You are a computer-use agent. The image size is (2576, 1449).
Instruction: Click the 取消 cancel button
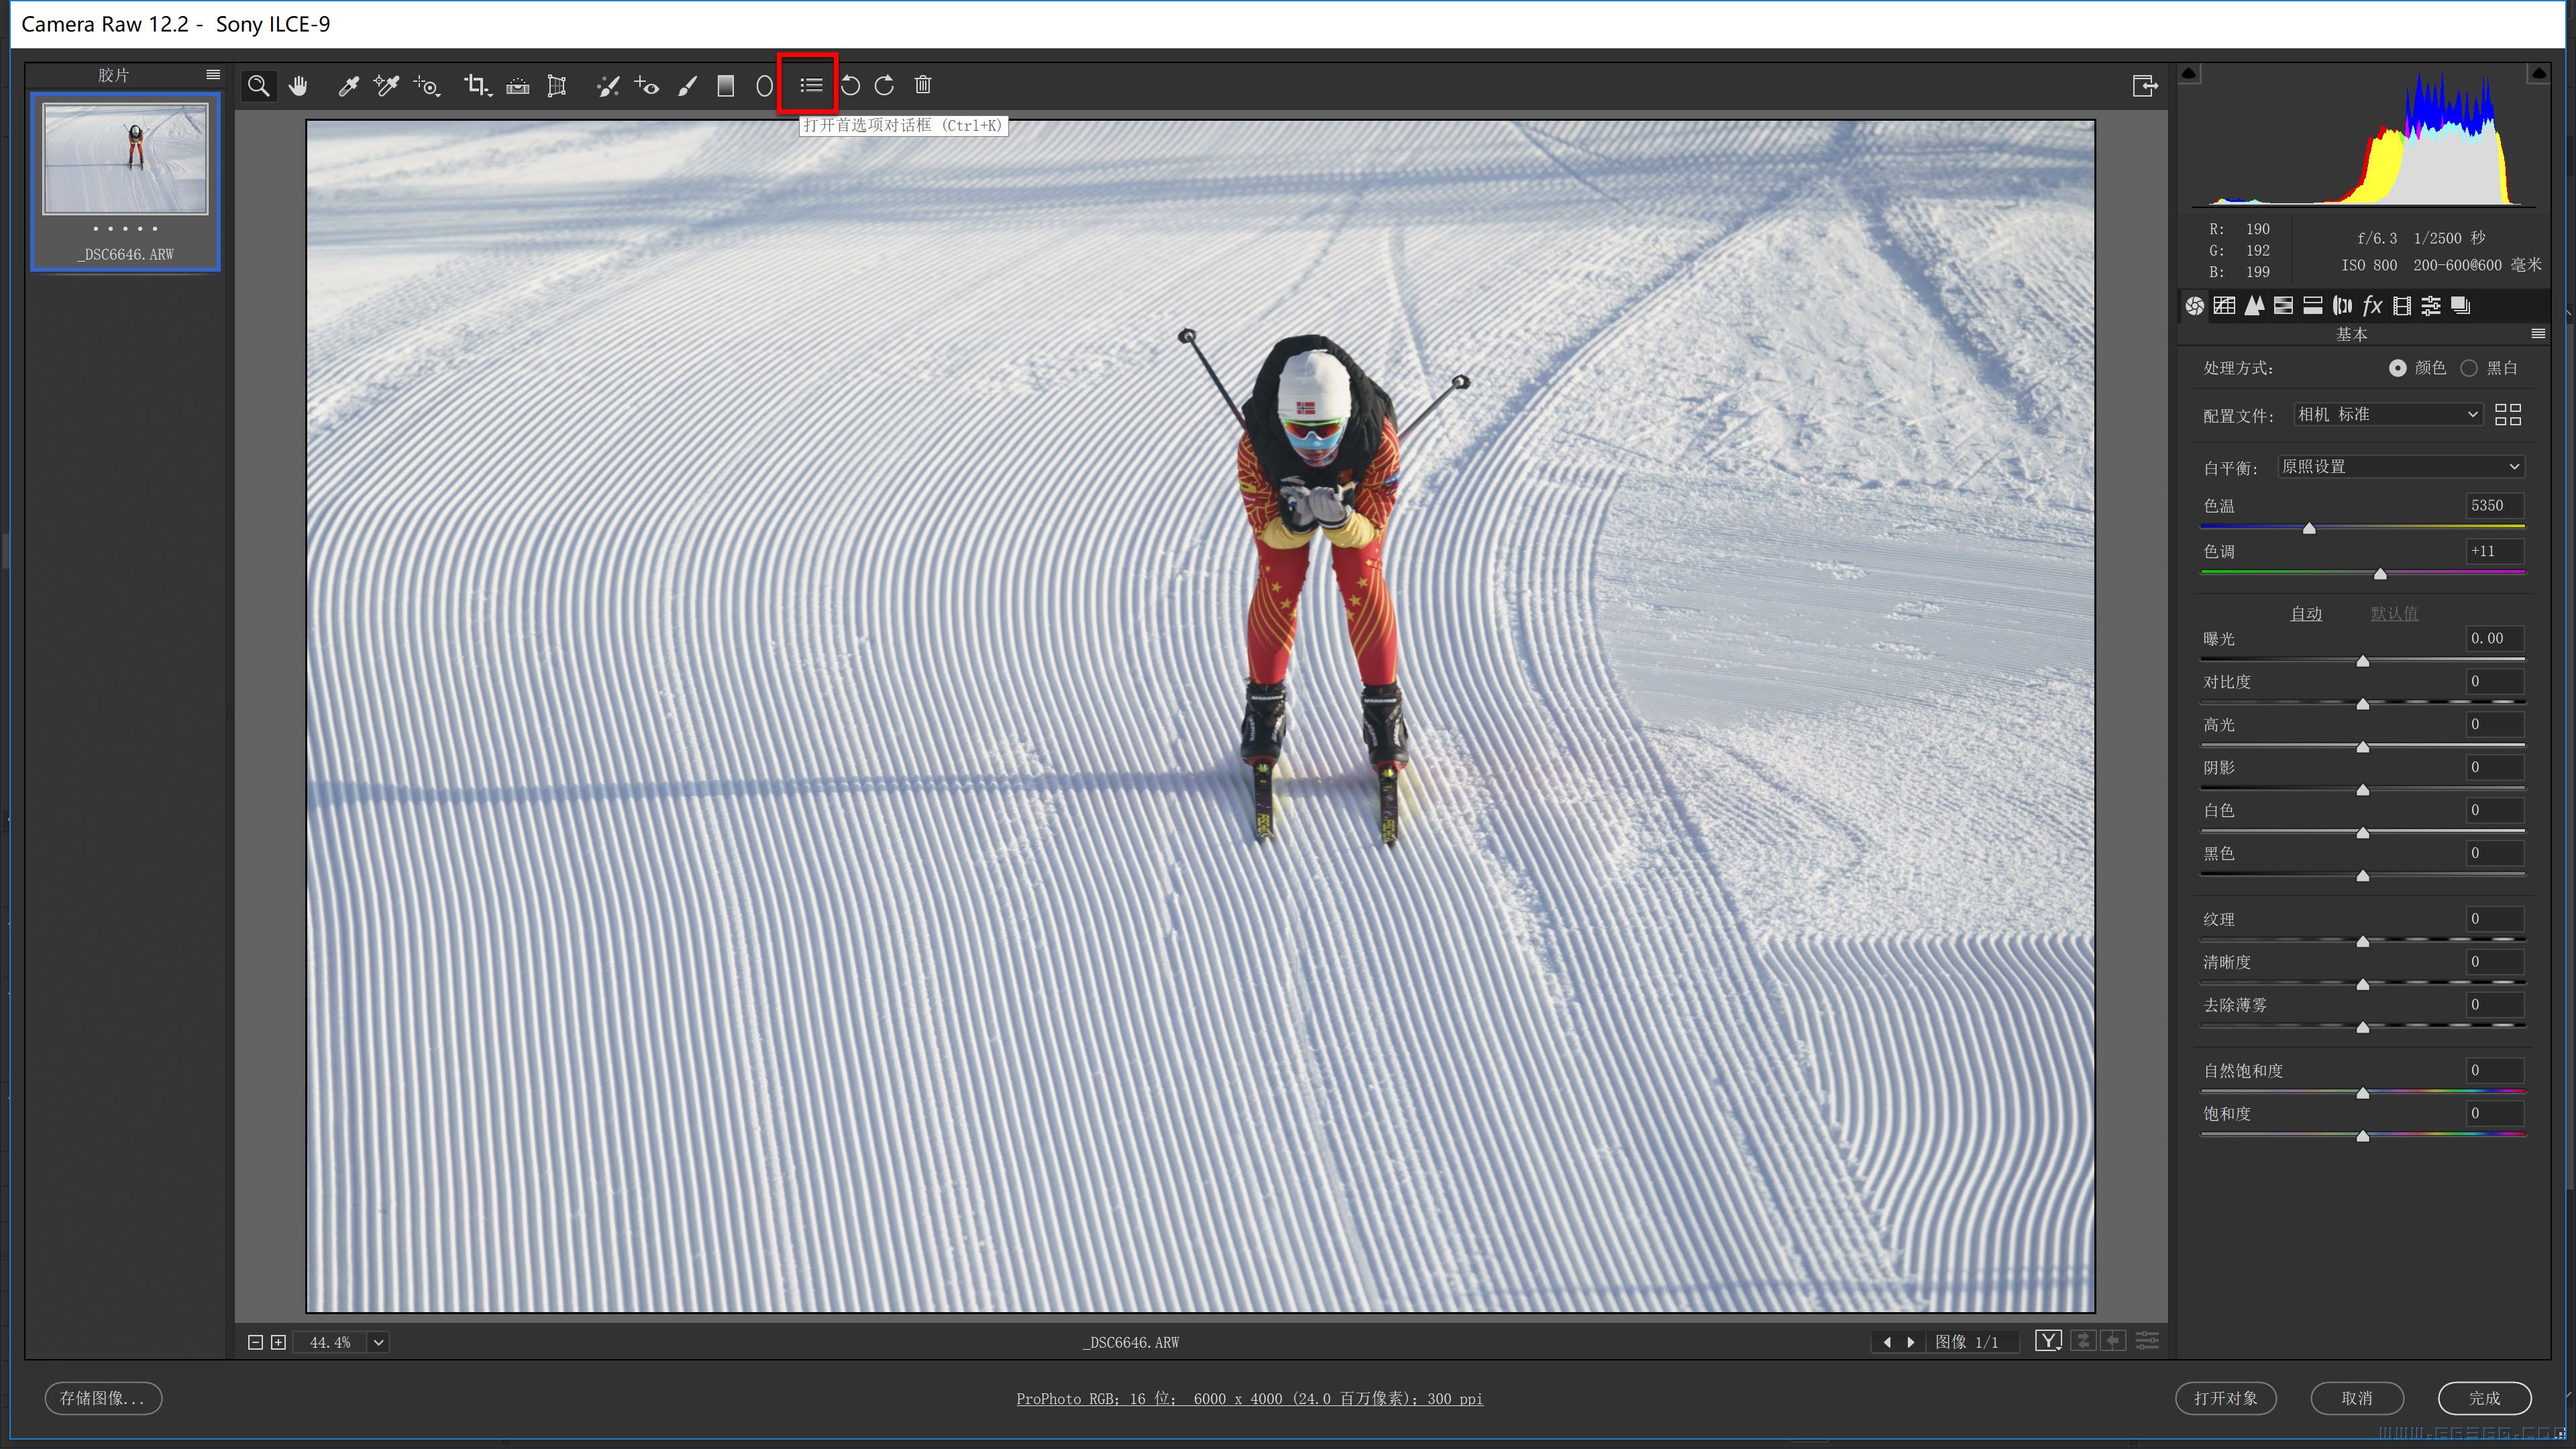(x=2356, y=1398)
